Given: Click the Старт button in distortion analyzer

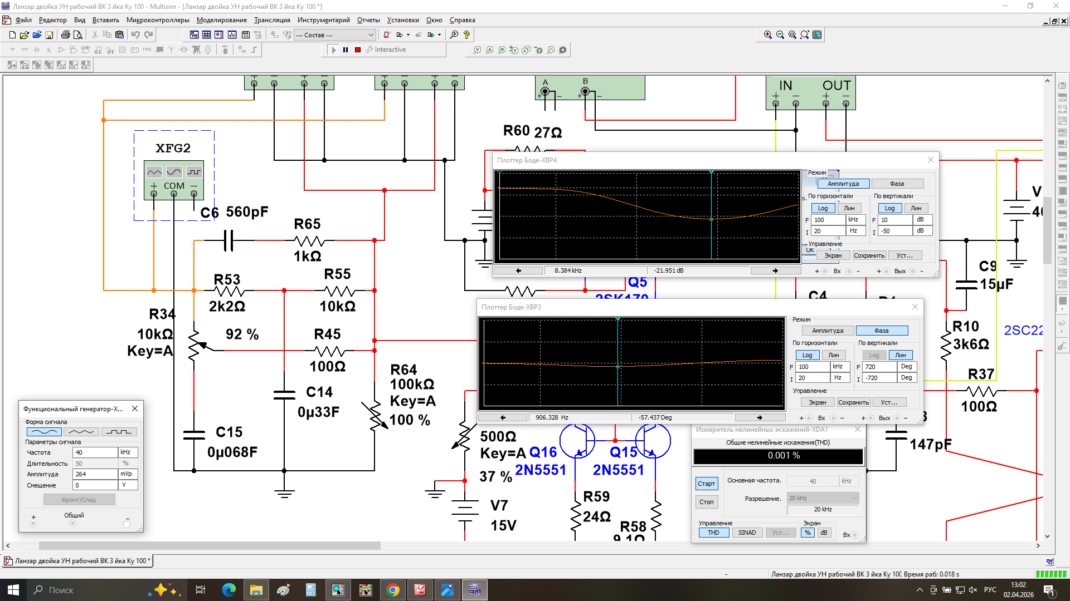Looking at the screenshot, I should [706, 484].
